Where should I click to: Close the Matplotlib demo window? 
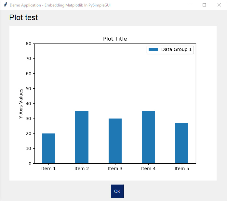coord(219,5)
